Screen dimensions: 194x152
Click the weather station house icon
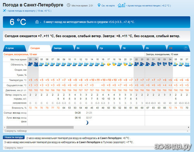(x=121, y=5)
